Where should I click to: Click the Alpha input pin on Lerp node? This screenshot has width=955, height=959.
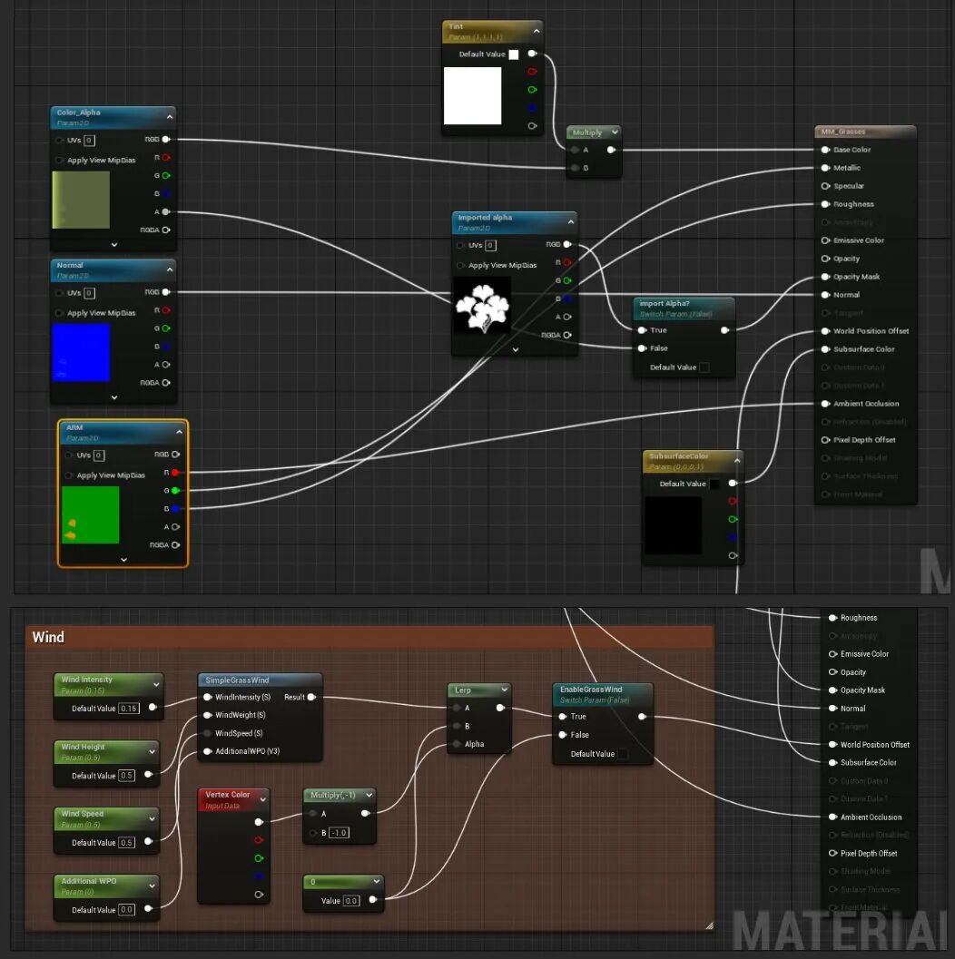pyautogui.click(x=457, y=744)
